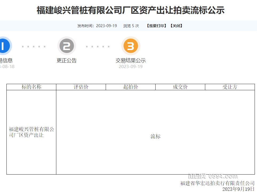
Task: Click the 2023-09-19 date under 交易结果公示
Action: tap(131, 67)
